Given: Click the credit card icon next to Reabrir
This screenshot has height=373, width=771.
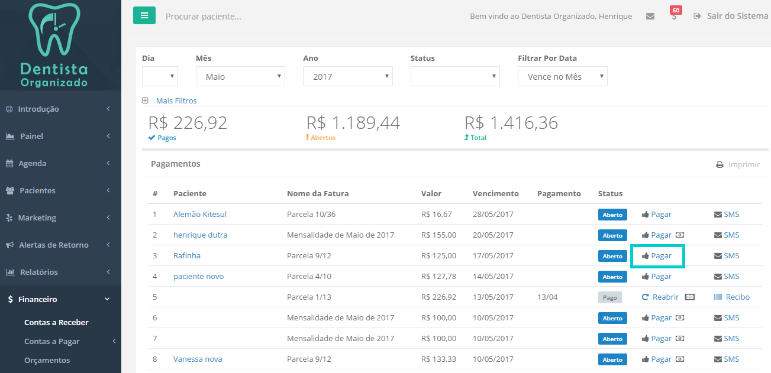Looking at the screenshot, I should [x=690, y=297].
